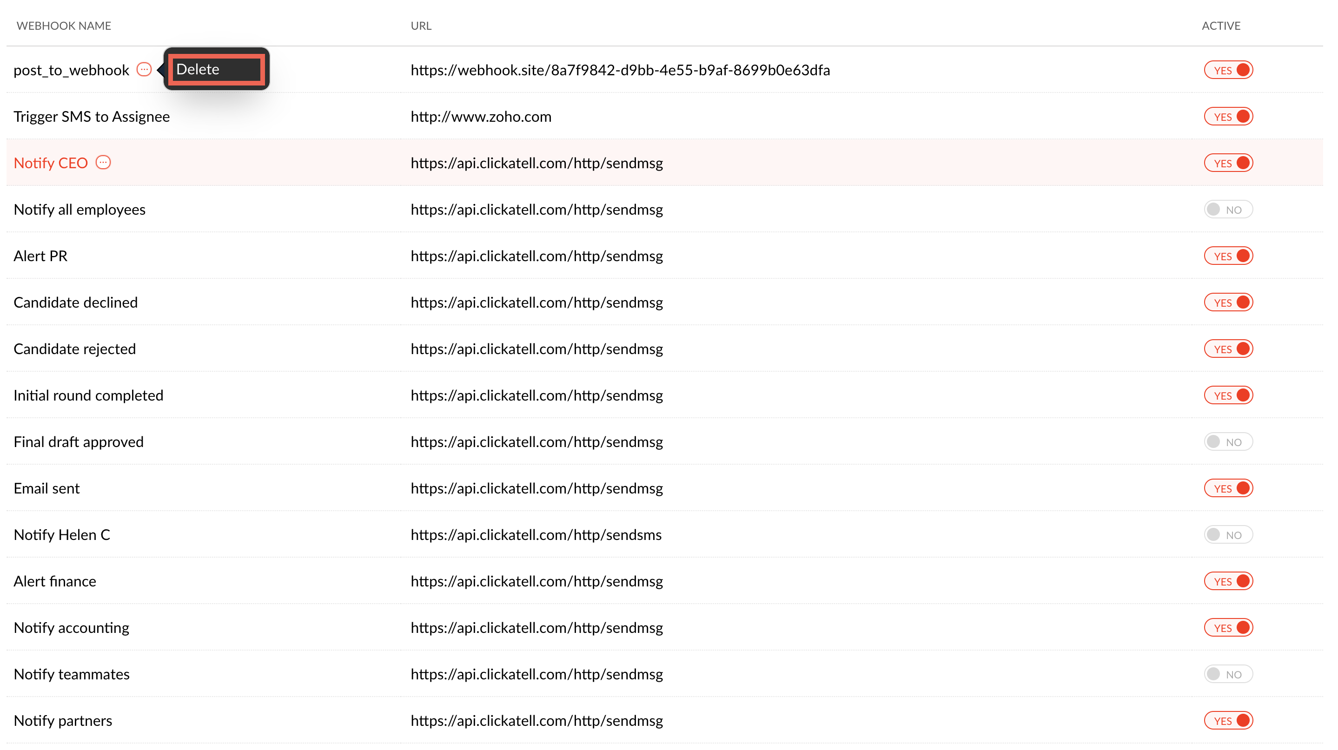Activate the Notify Helen C webhook toggle
Viewport: 1338px width, 750px height.
[x=1228, y=534]
